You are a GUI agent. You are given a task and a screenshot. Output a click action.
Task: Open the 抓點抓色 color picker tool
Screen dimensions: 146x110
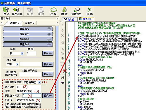[x=76, y=11]
